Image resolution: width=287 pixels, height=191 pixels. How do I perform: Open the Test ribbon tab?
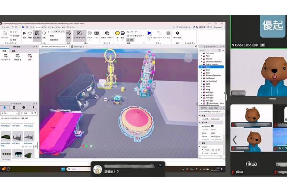[x=58, y=27]
